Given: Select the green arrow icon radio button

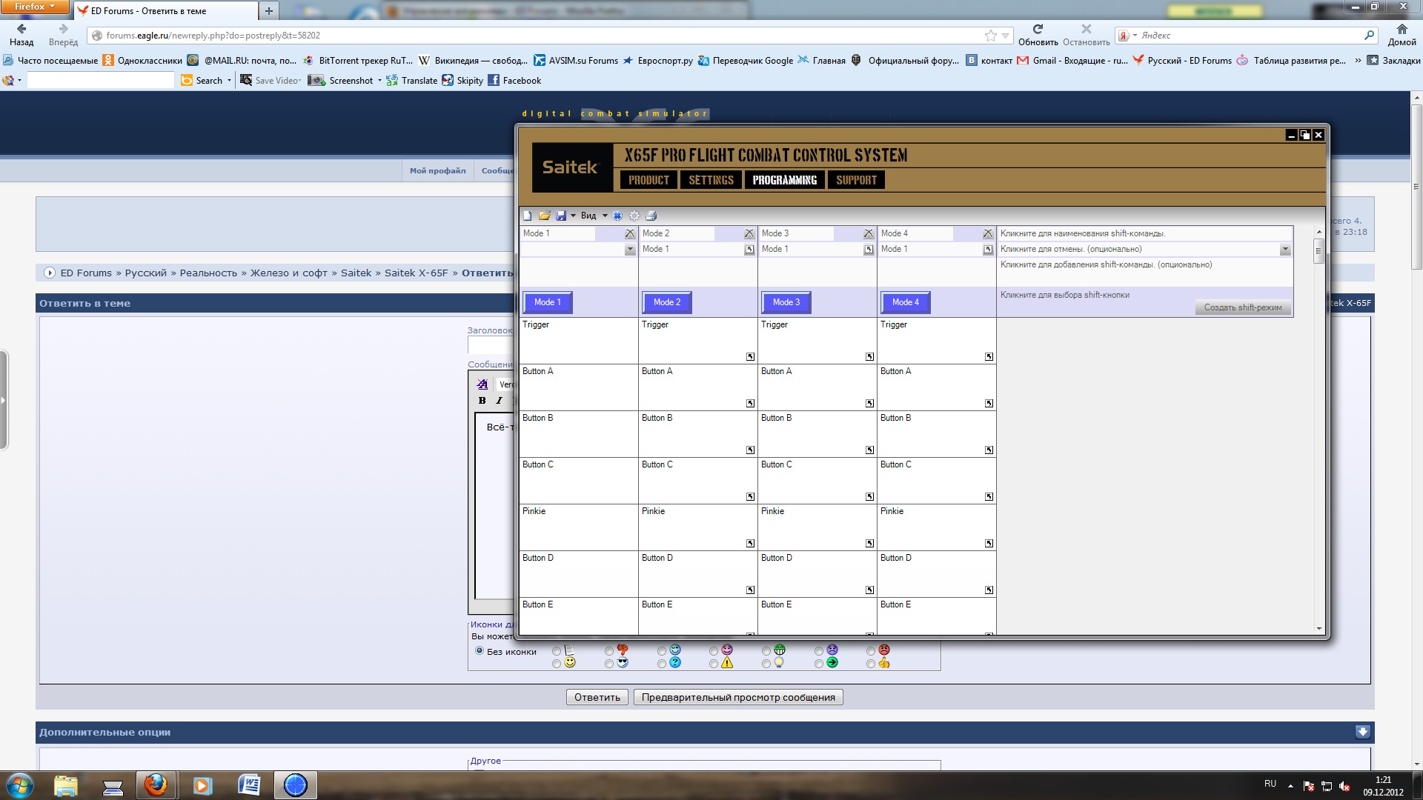Looking at the screenshot, I should pos(819,664).
